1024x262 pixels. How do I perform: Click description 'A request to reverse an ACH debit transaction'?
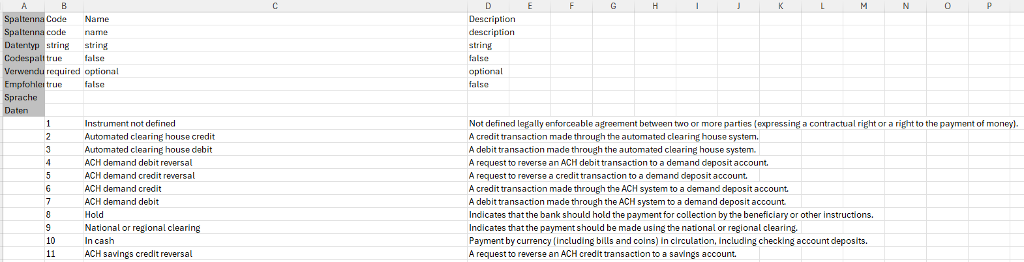(x=618, y=162)
